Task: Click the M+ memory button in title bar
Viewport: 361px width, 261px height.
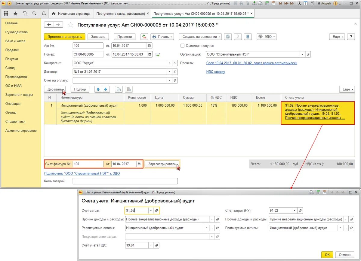Action: click(x=287, y=3)
